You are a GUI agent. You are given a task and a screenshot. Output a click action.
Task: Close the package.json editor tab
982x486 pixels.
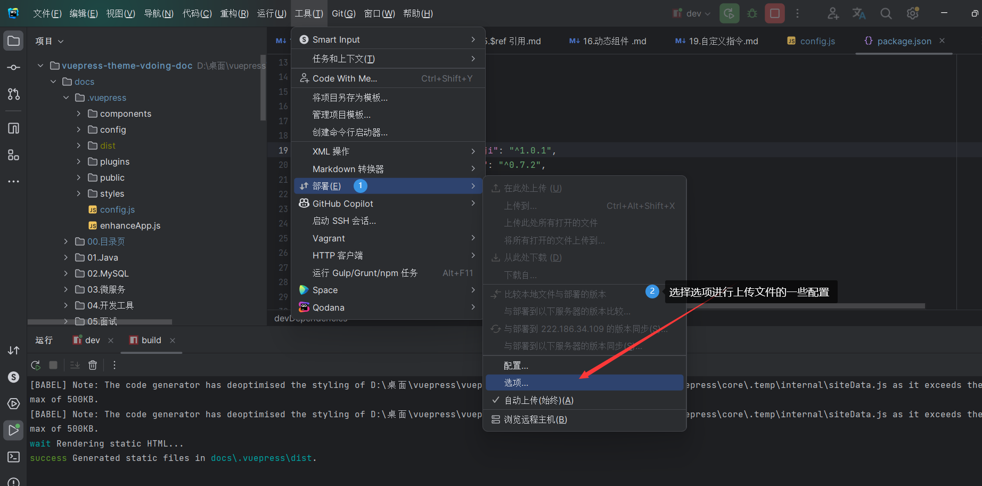(x=942, y=40)
